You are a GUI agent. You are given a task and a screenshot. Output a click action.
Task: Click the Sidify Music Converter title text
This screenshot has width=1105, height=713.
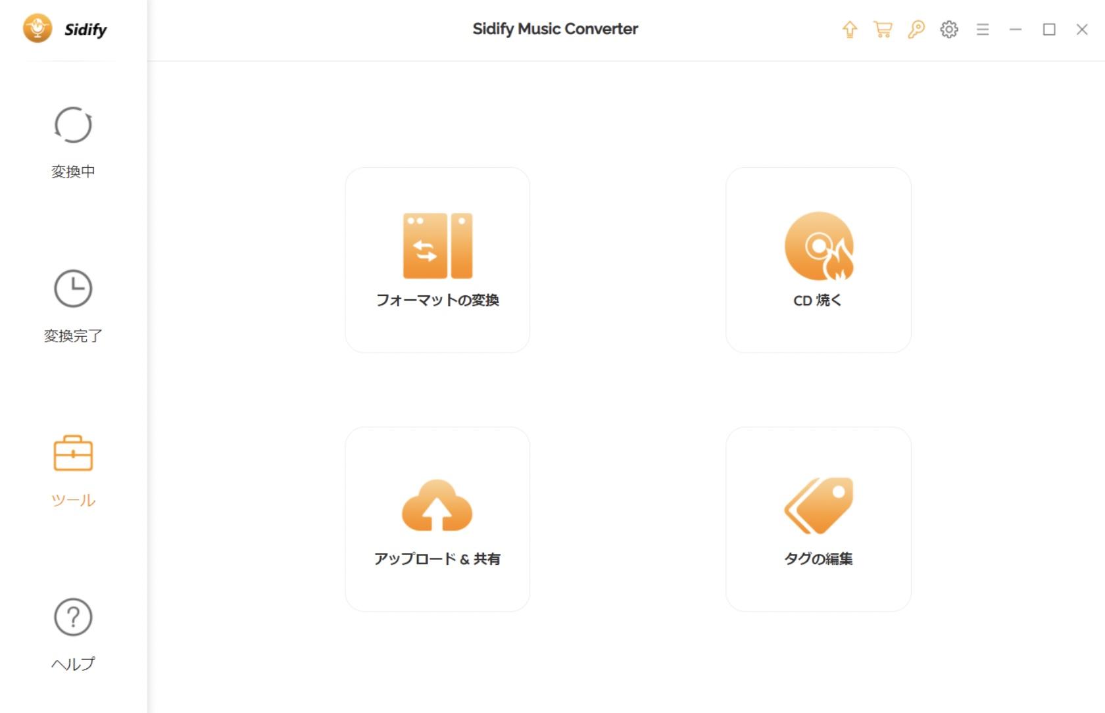click(555, 29)
